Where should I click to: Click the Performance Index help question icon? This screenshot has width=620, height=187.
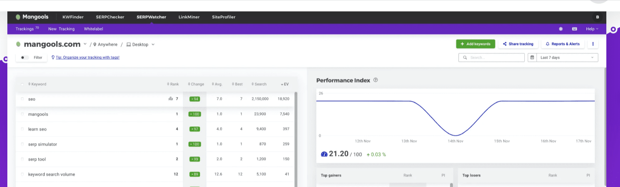tap(376, 80)
